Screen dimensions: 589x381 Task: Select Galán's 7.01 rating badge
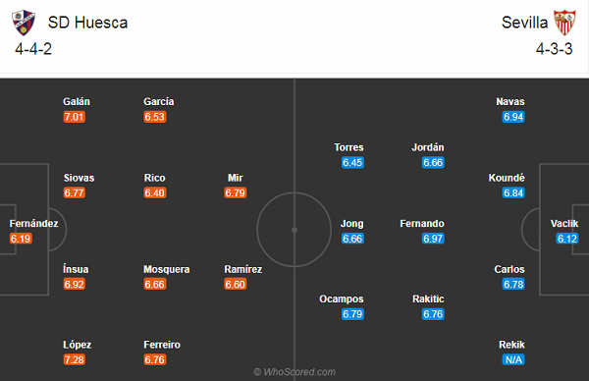75,117
